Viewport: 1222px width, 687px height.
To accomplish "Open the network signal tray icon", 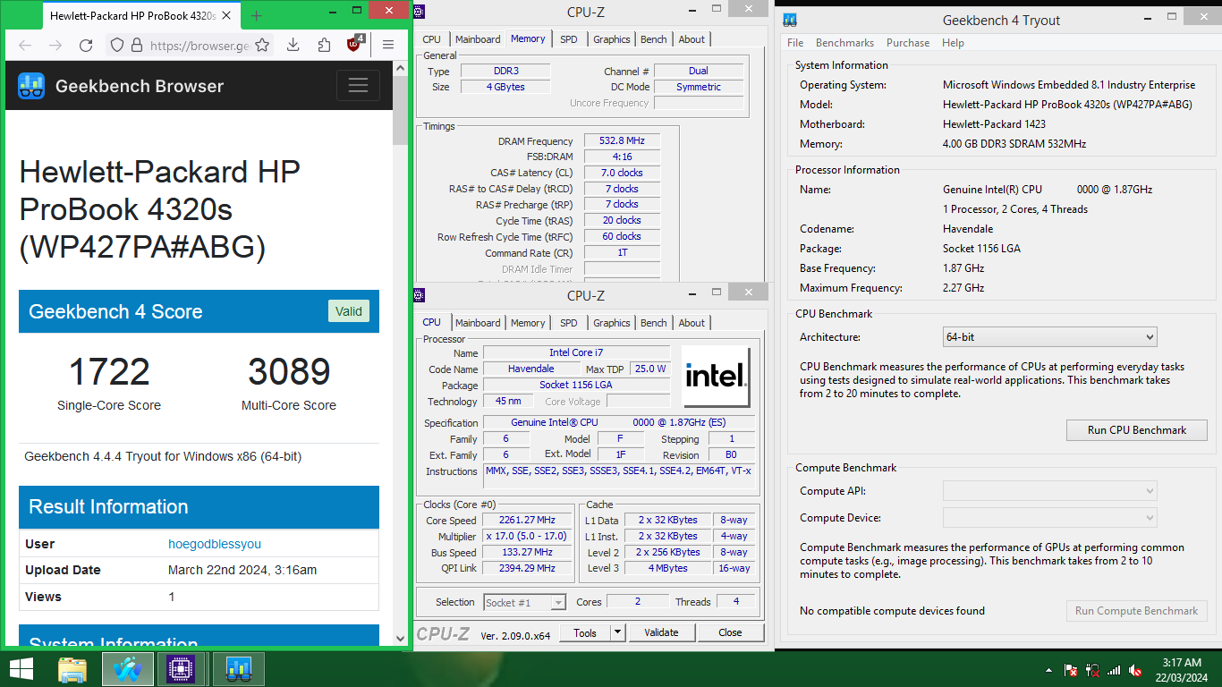I will tap(1114, 670).
